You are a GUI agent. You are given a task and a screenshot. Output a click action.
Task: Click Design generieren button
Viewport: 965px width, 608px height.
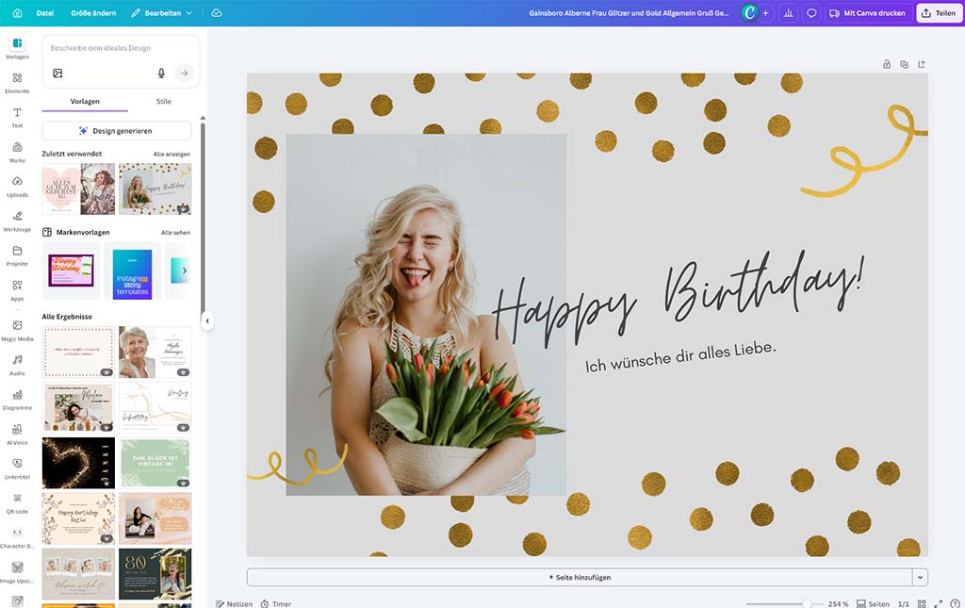[116, 130]
